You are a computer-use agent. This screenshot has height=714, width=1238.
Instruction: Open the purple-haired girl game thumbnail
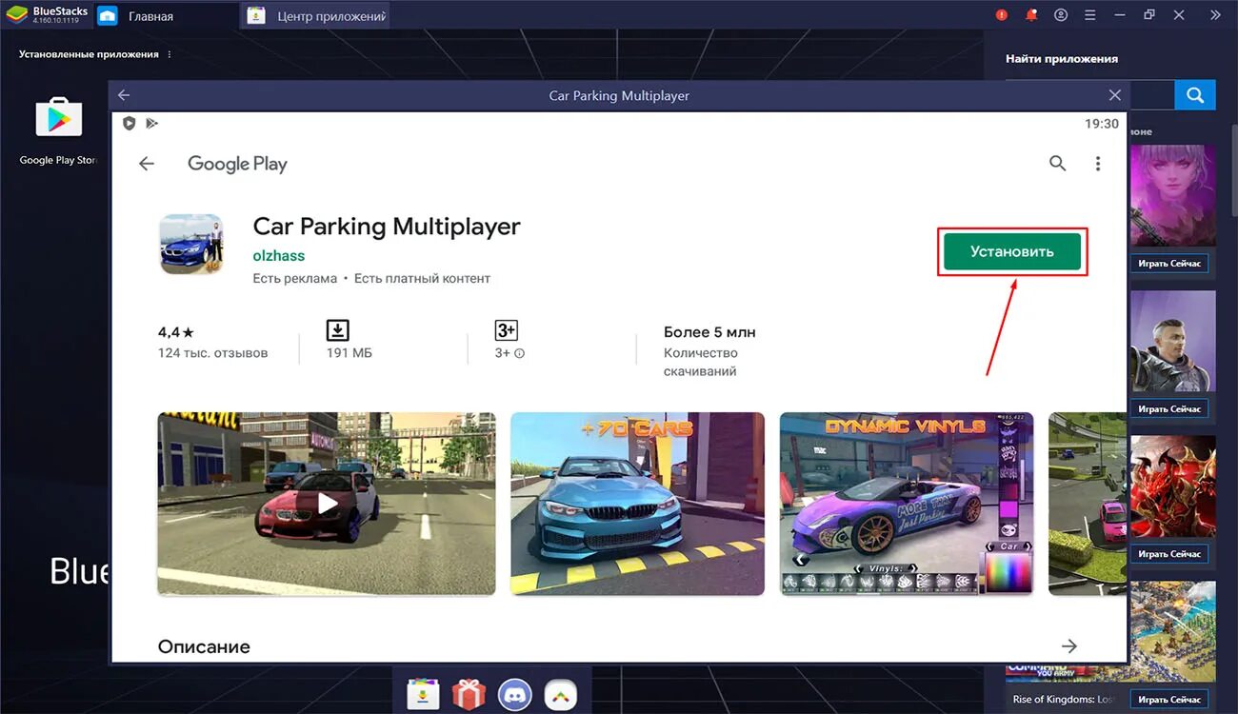[1172, 196]
